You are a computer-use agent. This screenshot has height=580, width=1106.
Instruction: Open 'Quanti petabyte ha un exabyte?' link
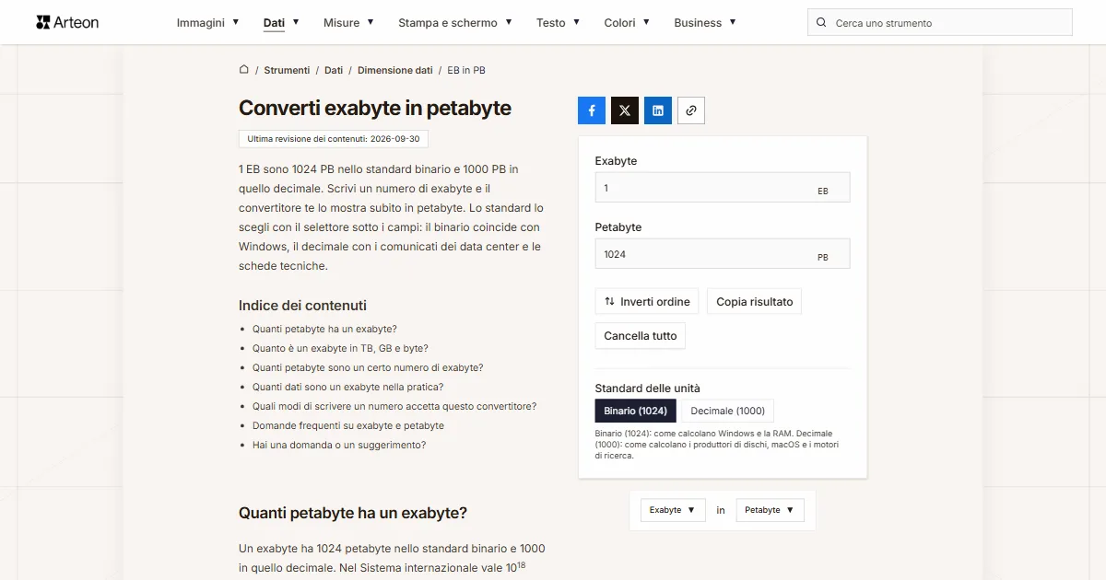tap(324, 329)
